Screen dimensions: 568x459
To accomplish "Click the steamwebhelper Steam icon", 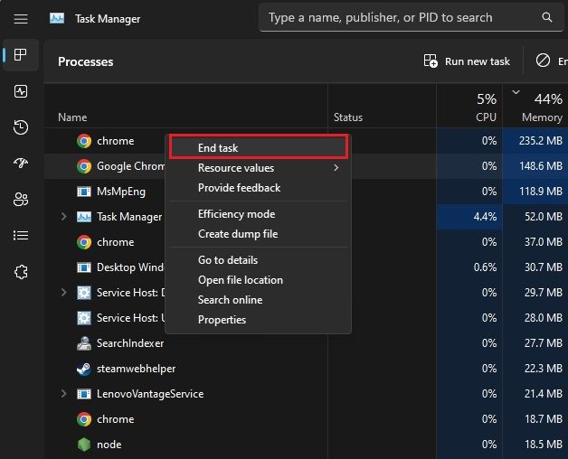I will 84,369.
